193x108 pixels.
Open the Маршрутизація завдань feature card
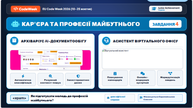point(170,78)
